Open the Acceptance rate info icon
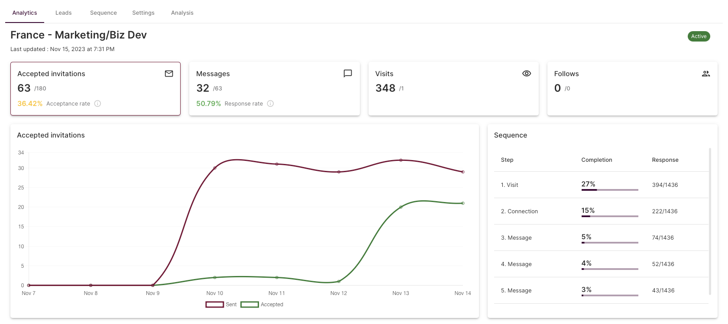Image resolution: width=728 pixels, height=324 pixels. (98, 103)
